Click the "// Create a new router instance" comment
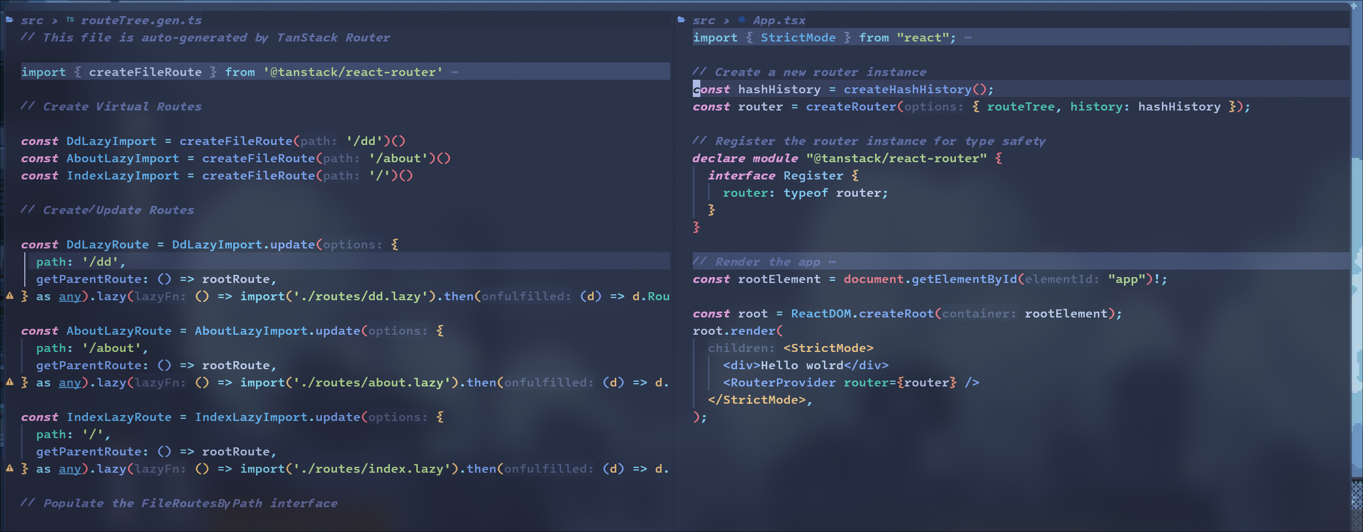 click(x=809, y=72)
